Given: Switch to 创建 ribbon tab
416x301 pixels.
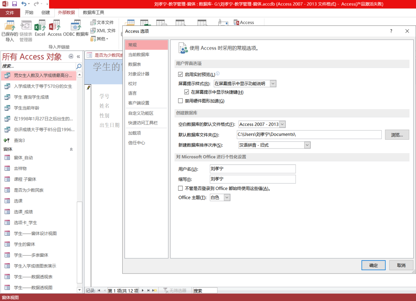Looking at the screenshot, I should pos(46,13).
